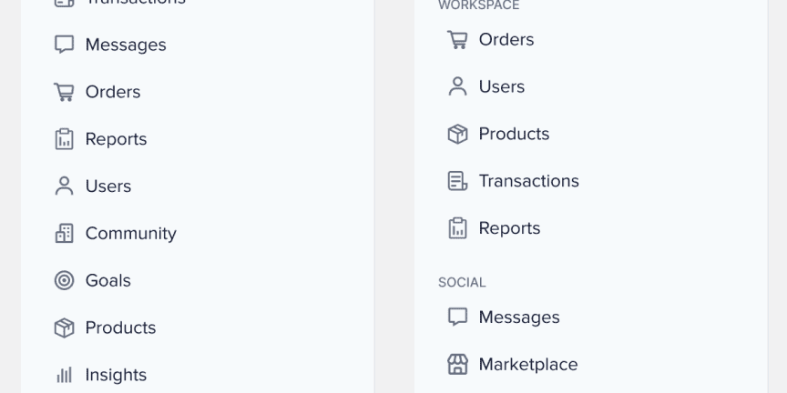Click the Messages speech bubble icon in left panel
Screen dimensions: 787x393
point(65,45)
